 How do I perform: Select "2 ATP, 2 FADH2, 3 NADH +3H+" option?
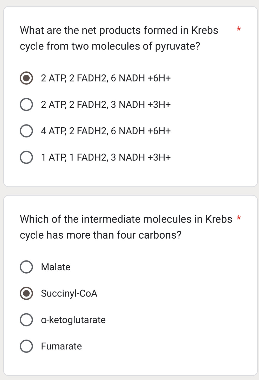pos(26,105)
